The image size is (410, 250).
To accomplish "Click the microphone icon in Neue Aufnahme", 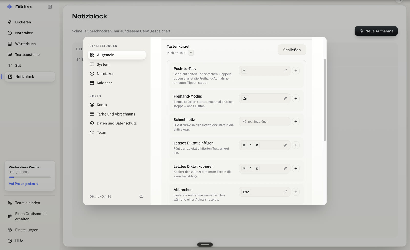I will 361,31.
